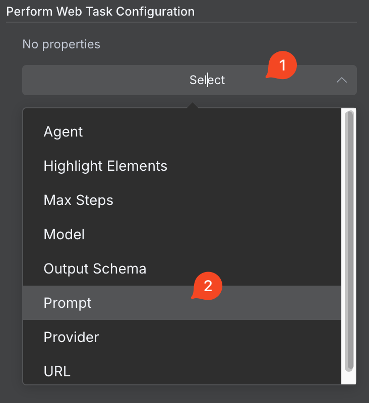
Task: Click the No properties label
Action: (x=61, y=44)
